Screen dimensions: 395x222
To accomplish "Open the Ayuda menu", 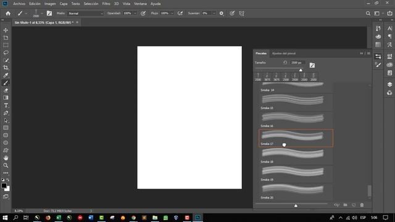I will coord(156,4).
